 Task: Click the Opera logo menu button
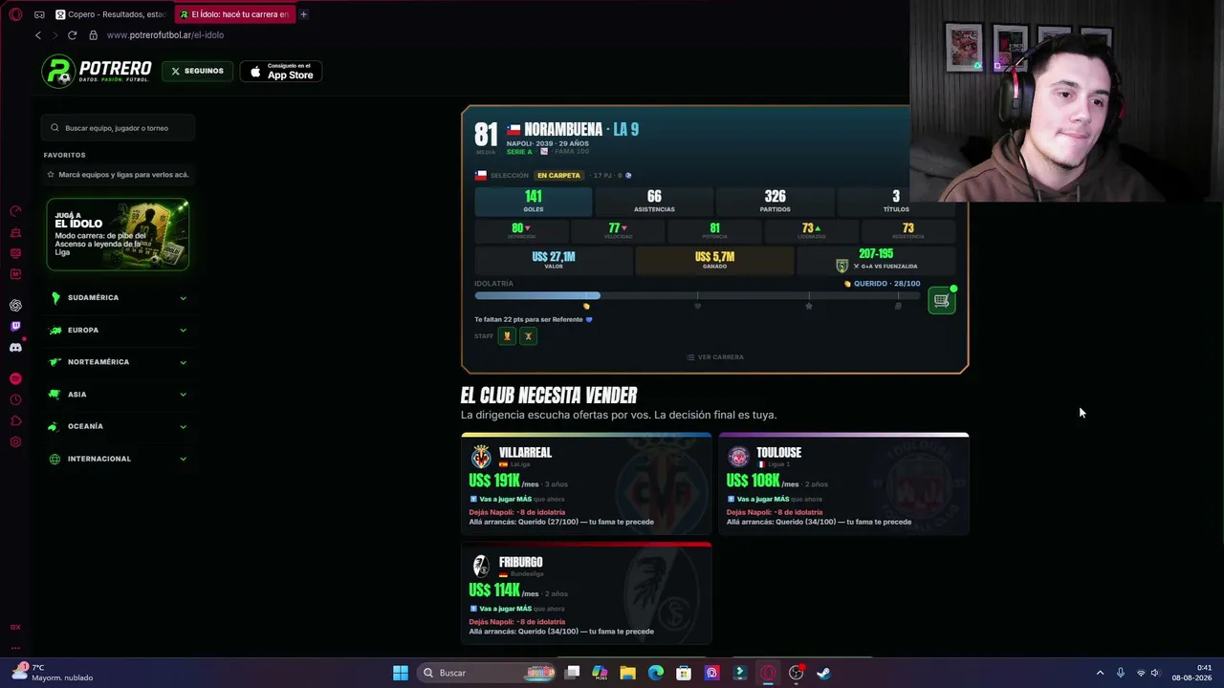coord(15,14)
